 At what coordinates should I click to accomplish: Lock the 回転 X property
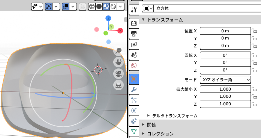pos(254,55)
